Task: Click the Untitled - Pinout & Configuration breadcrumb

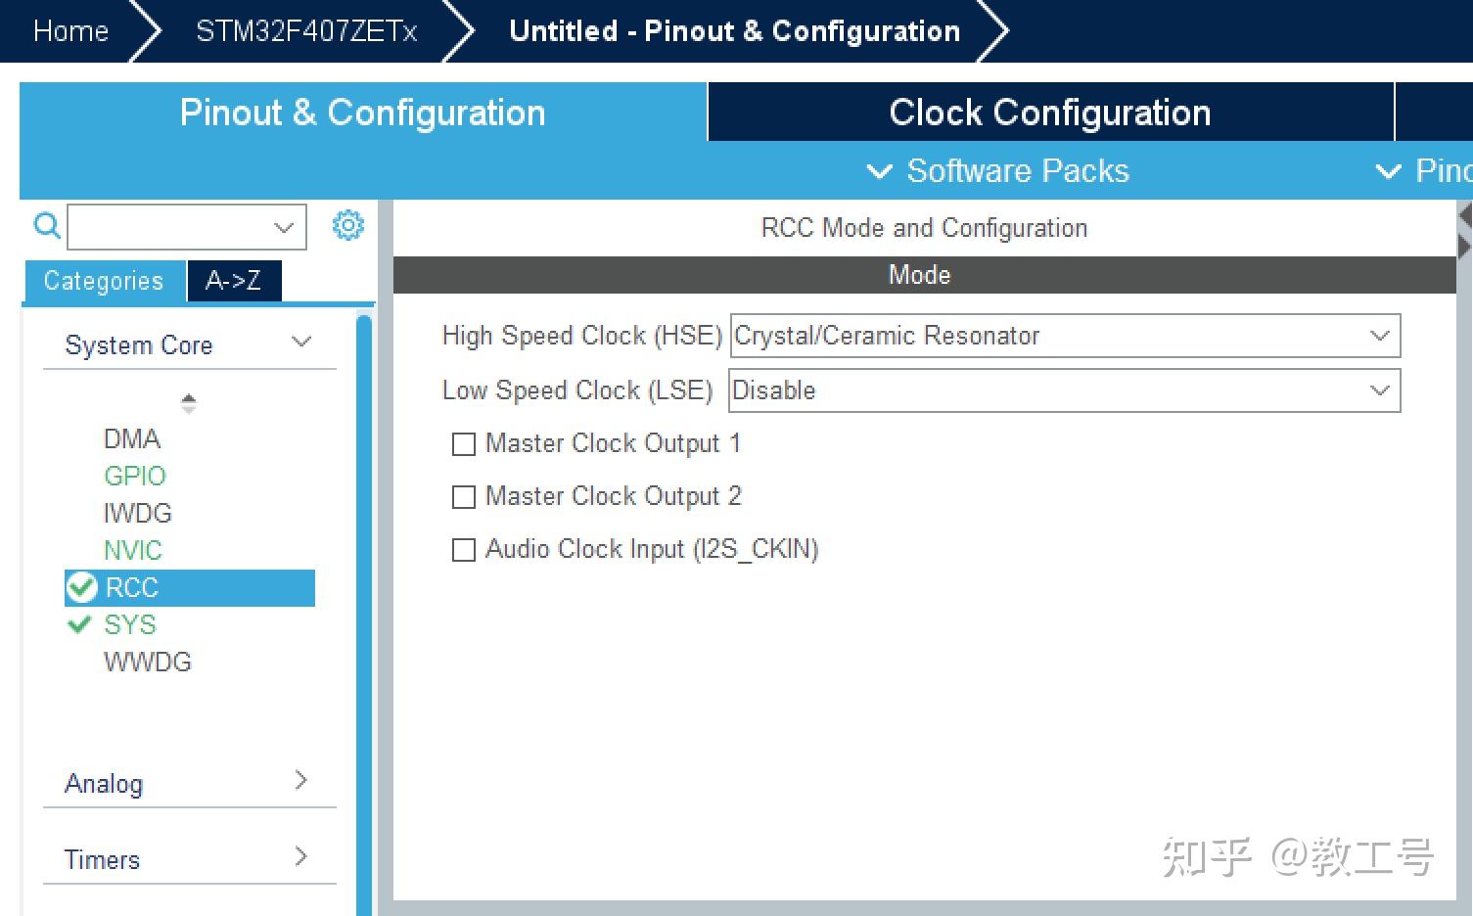Action: click(x=734, y=31)
